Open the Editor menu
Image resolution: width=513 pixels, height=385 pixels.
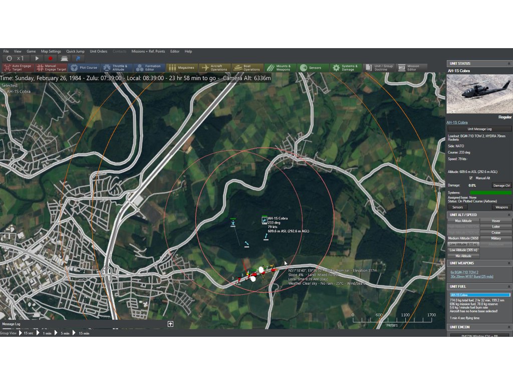click(x=175, y=52)
